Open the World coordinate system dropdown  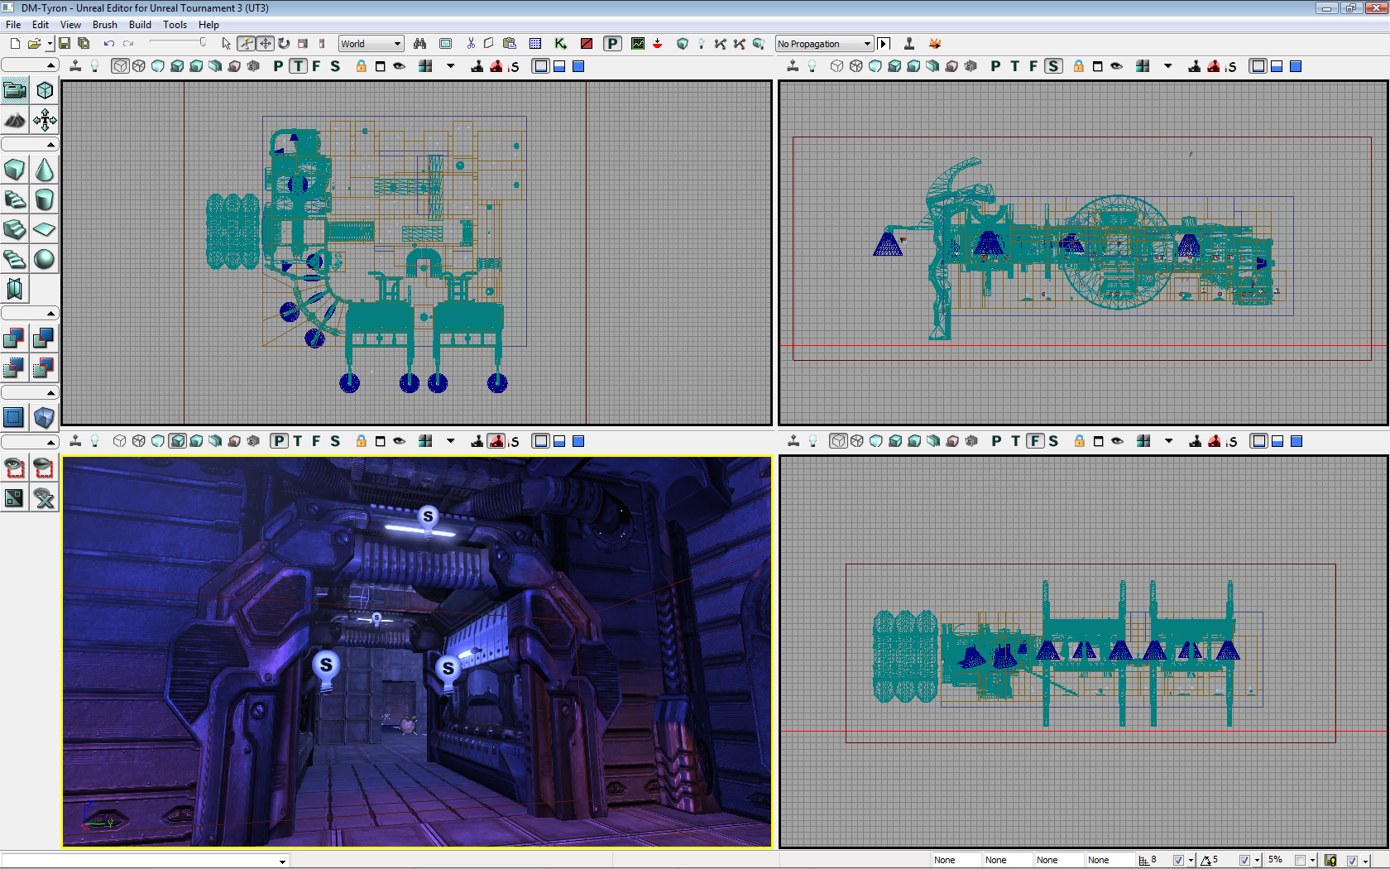click(x=371, y=44)
